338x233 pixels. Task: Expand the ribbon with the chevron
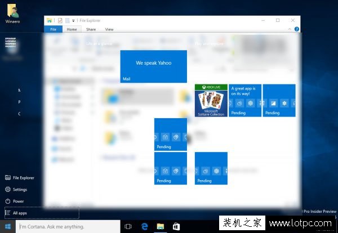tap(290, 29)
